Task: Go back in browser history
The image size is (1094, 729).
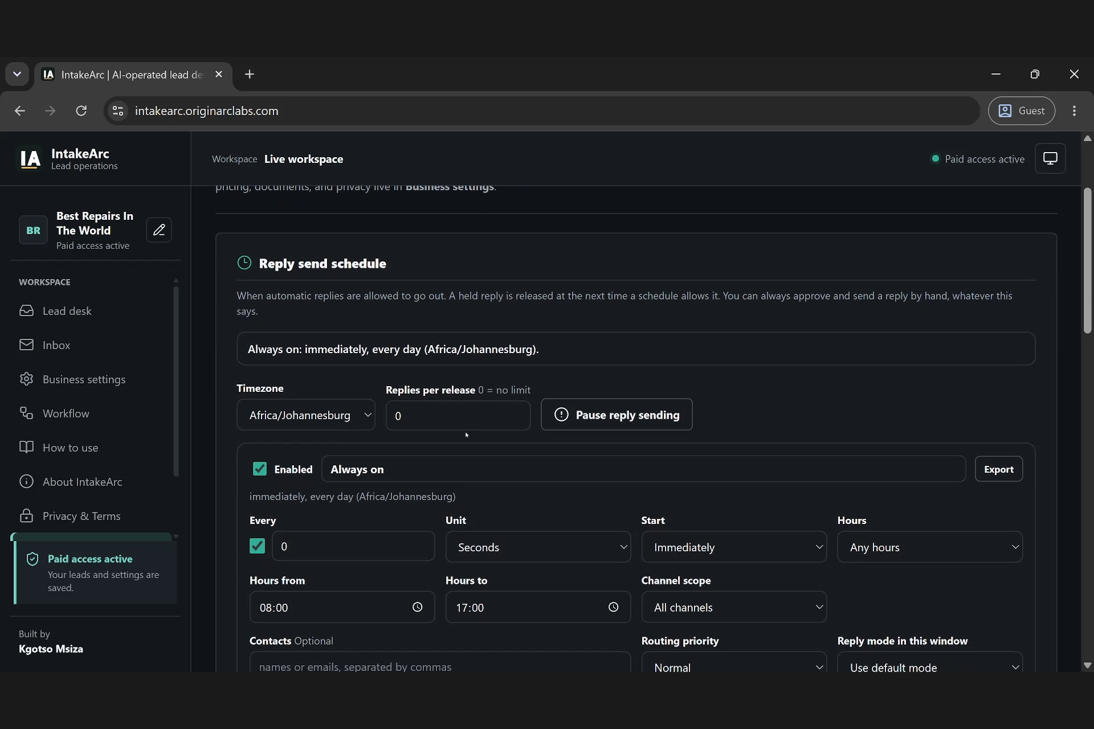Action: [20, 110]
